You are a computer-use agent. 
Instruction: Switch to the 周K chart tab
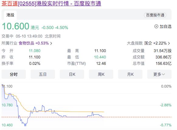point(101,74)
